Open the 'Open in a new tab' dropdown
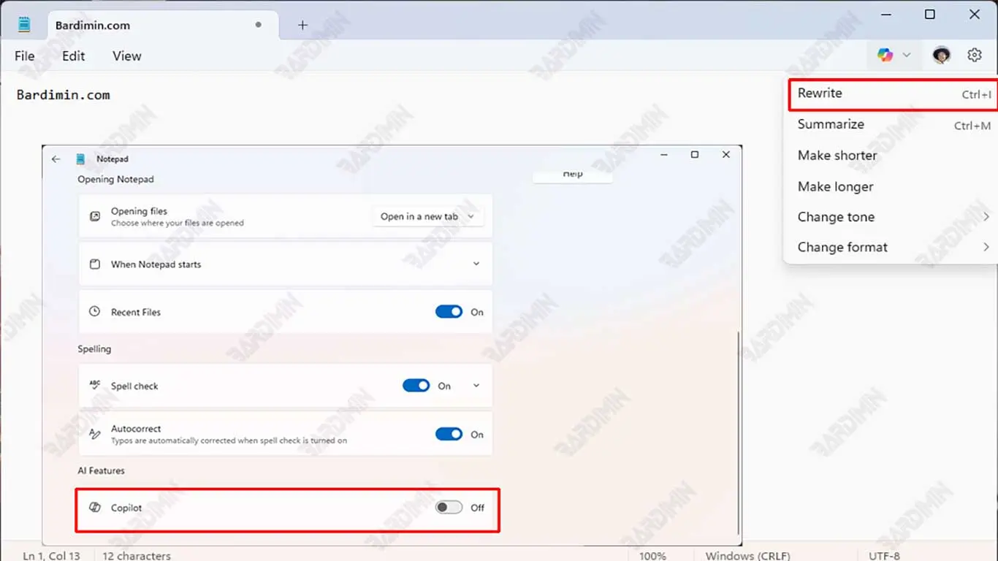This screenshot has width=998, height=561. (427, 216)
